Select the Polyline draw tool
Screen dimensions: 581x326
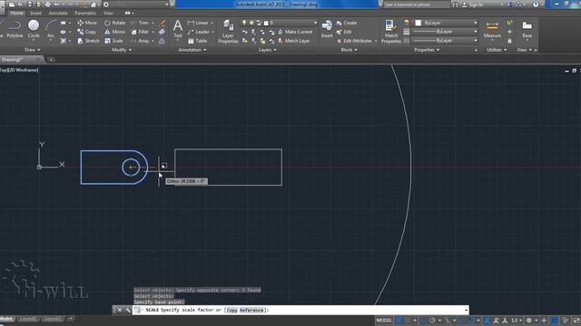(15, 29)
